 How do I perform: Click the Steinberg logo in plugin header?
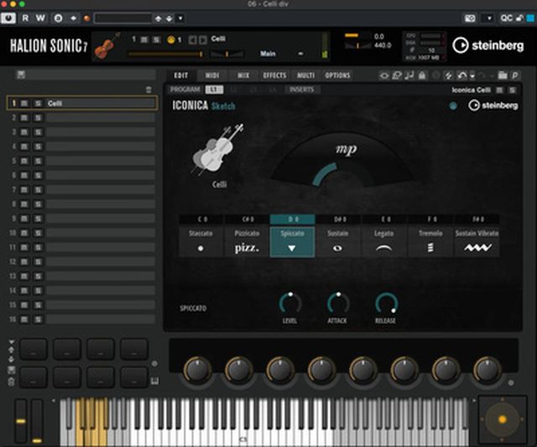tap(488, 45)
